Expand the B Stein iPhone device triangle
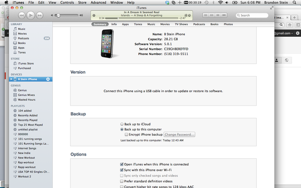Screen dimensions: 301x188 [11, 79]
